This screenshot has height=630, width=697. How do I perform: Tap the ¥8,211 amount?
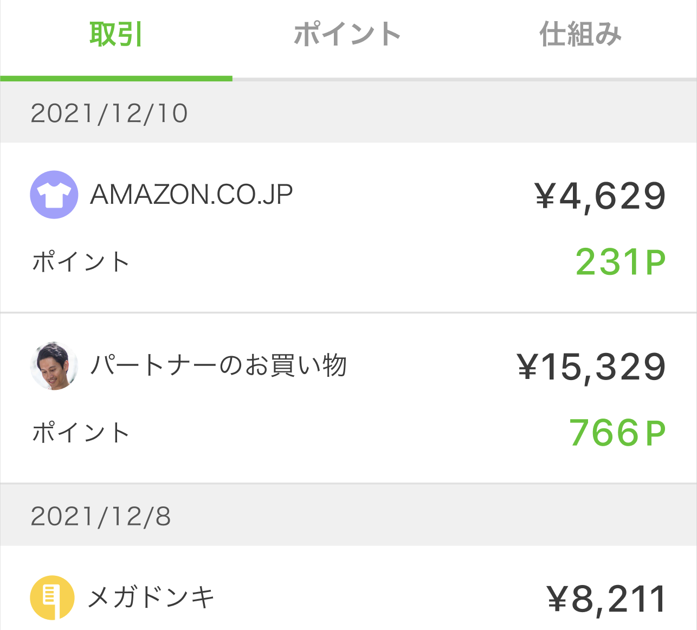(x=606, y=600)
